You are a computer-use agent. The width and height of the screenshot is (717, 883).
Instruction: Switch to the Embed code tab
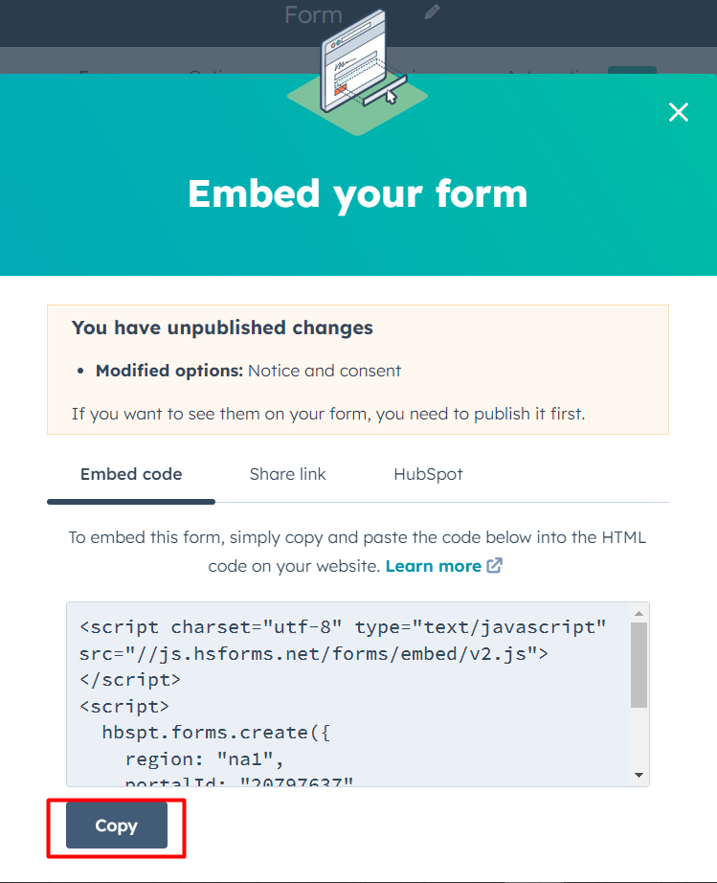pyautogui.click(x=131, y=474)
